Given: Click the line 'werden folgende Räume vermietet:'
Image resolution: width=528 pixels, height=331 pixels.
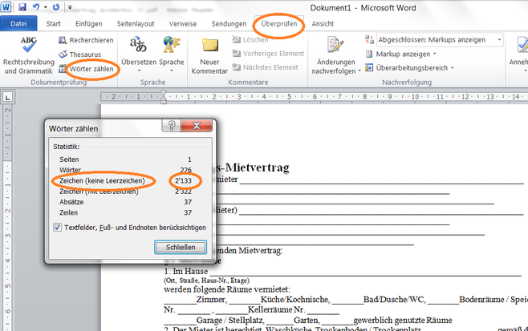Looking at the screenshot, I should (x=227, y=289).
